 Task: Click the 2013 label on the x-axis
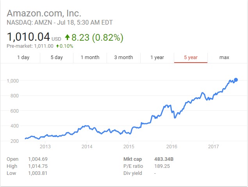[x=45, y=147]
